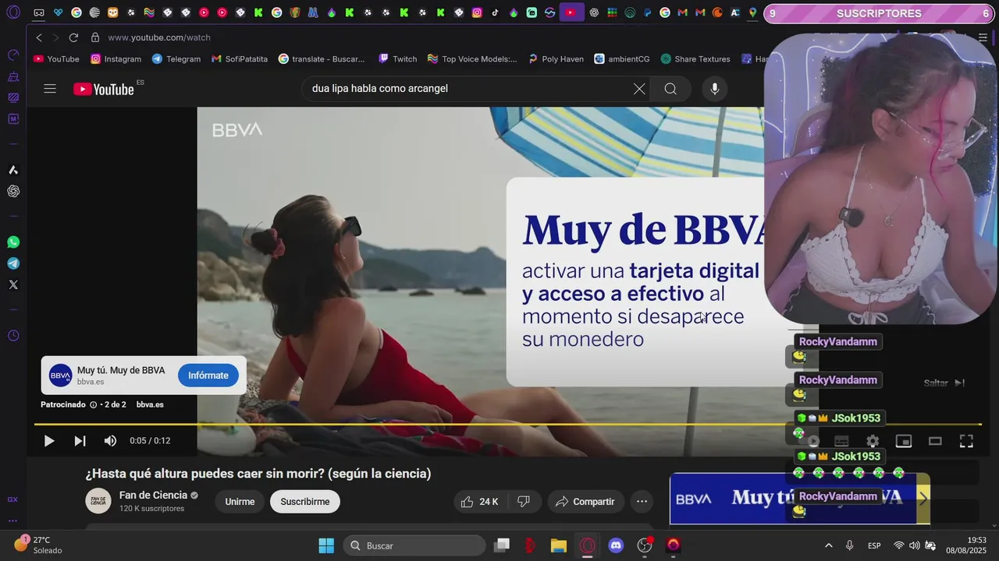Open WhatsApp in Opera sidebar
Screen dimensions: 999x561
[13, 242]
